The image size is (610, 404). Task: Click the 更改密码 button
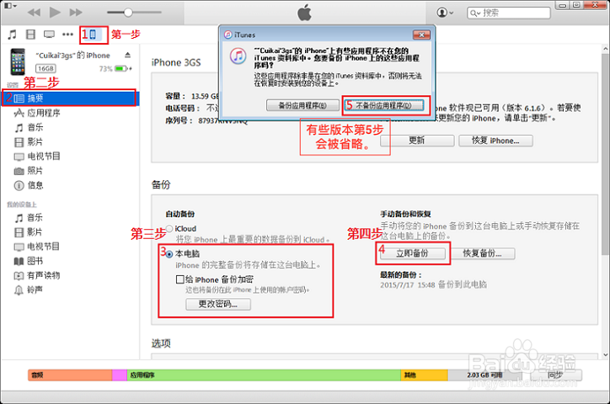[218, 304]
